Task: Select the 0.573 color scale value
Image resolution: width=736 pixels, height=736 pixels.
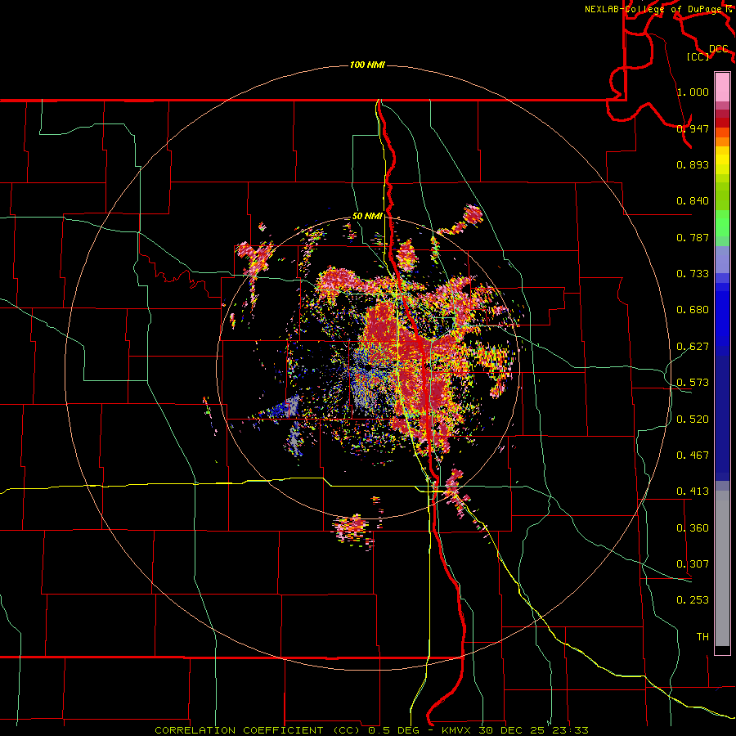Action: (693, 383)
